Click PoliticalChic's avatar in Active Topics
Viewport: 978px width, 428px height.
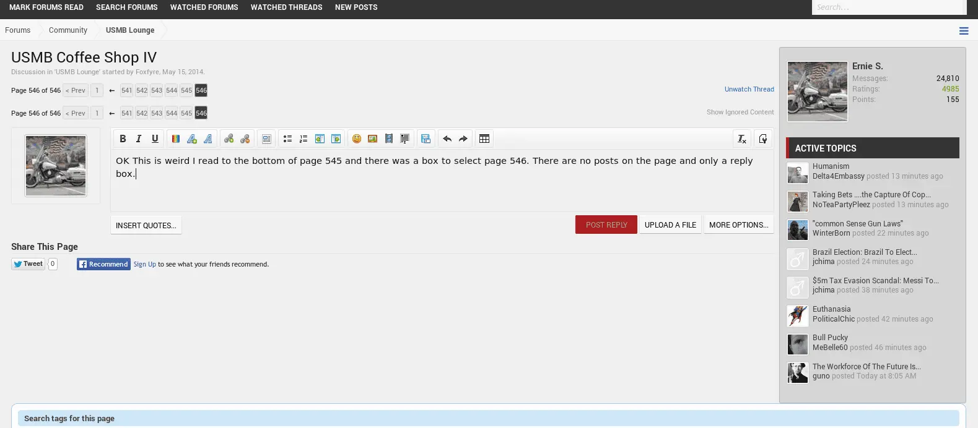tap(798, 316)
